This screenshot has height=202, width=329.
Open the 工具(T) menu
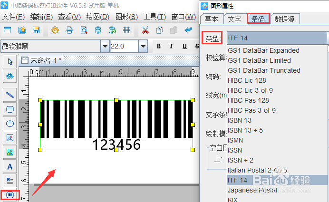(x=155, y=17)
